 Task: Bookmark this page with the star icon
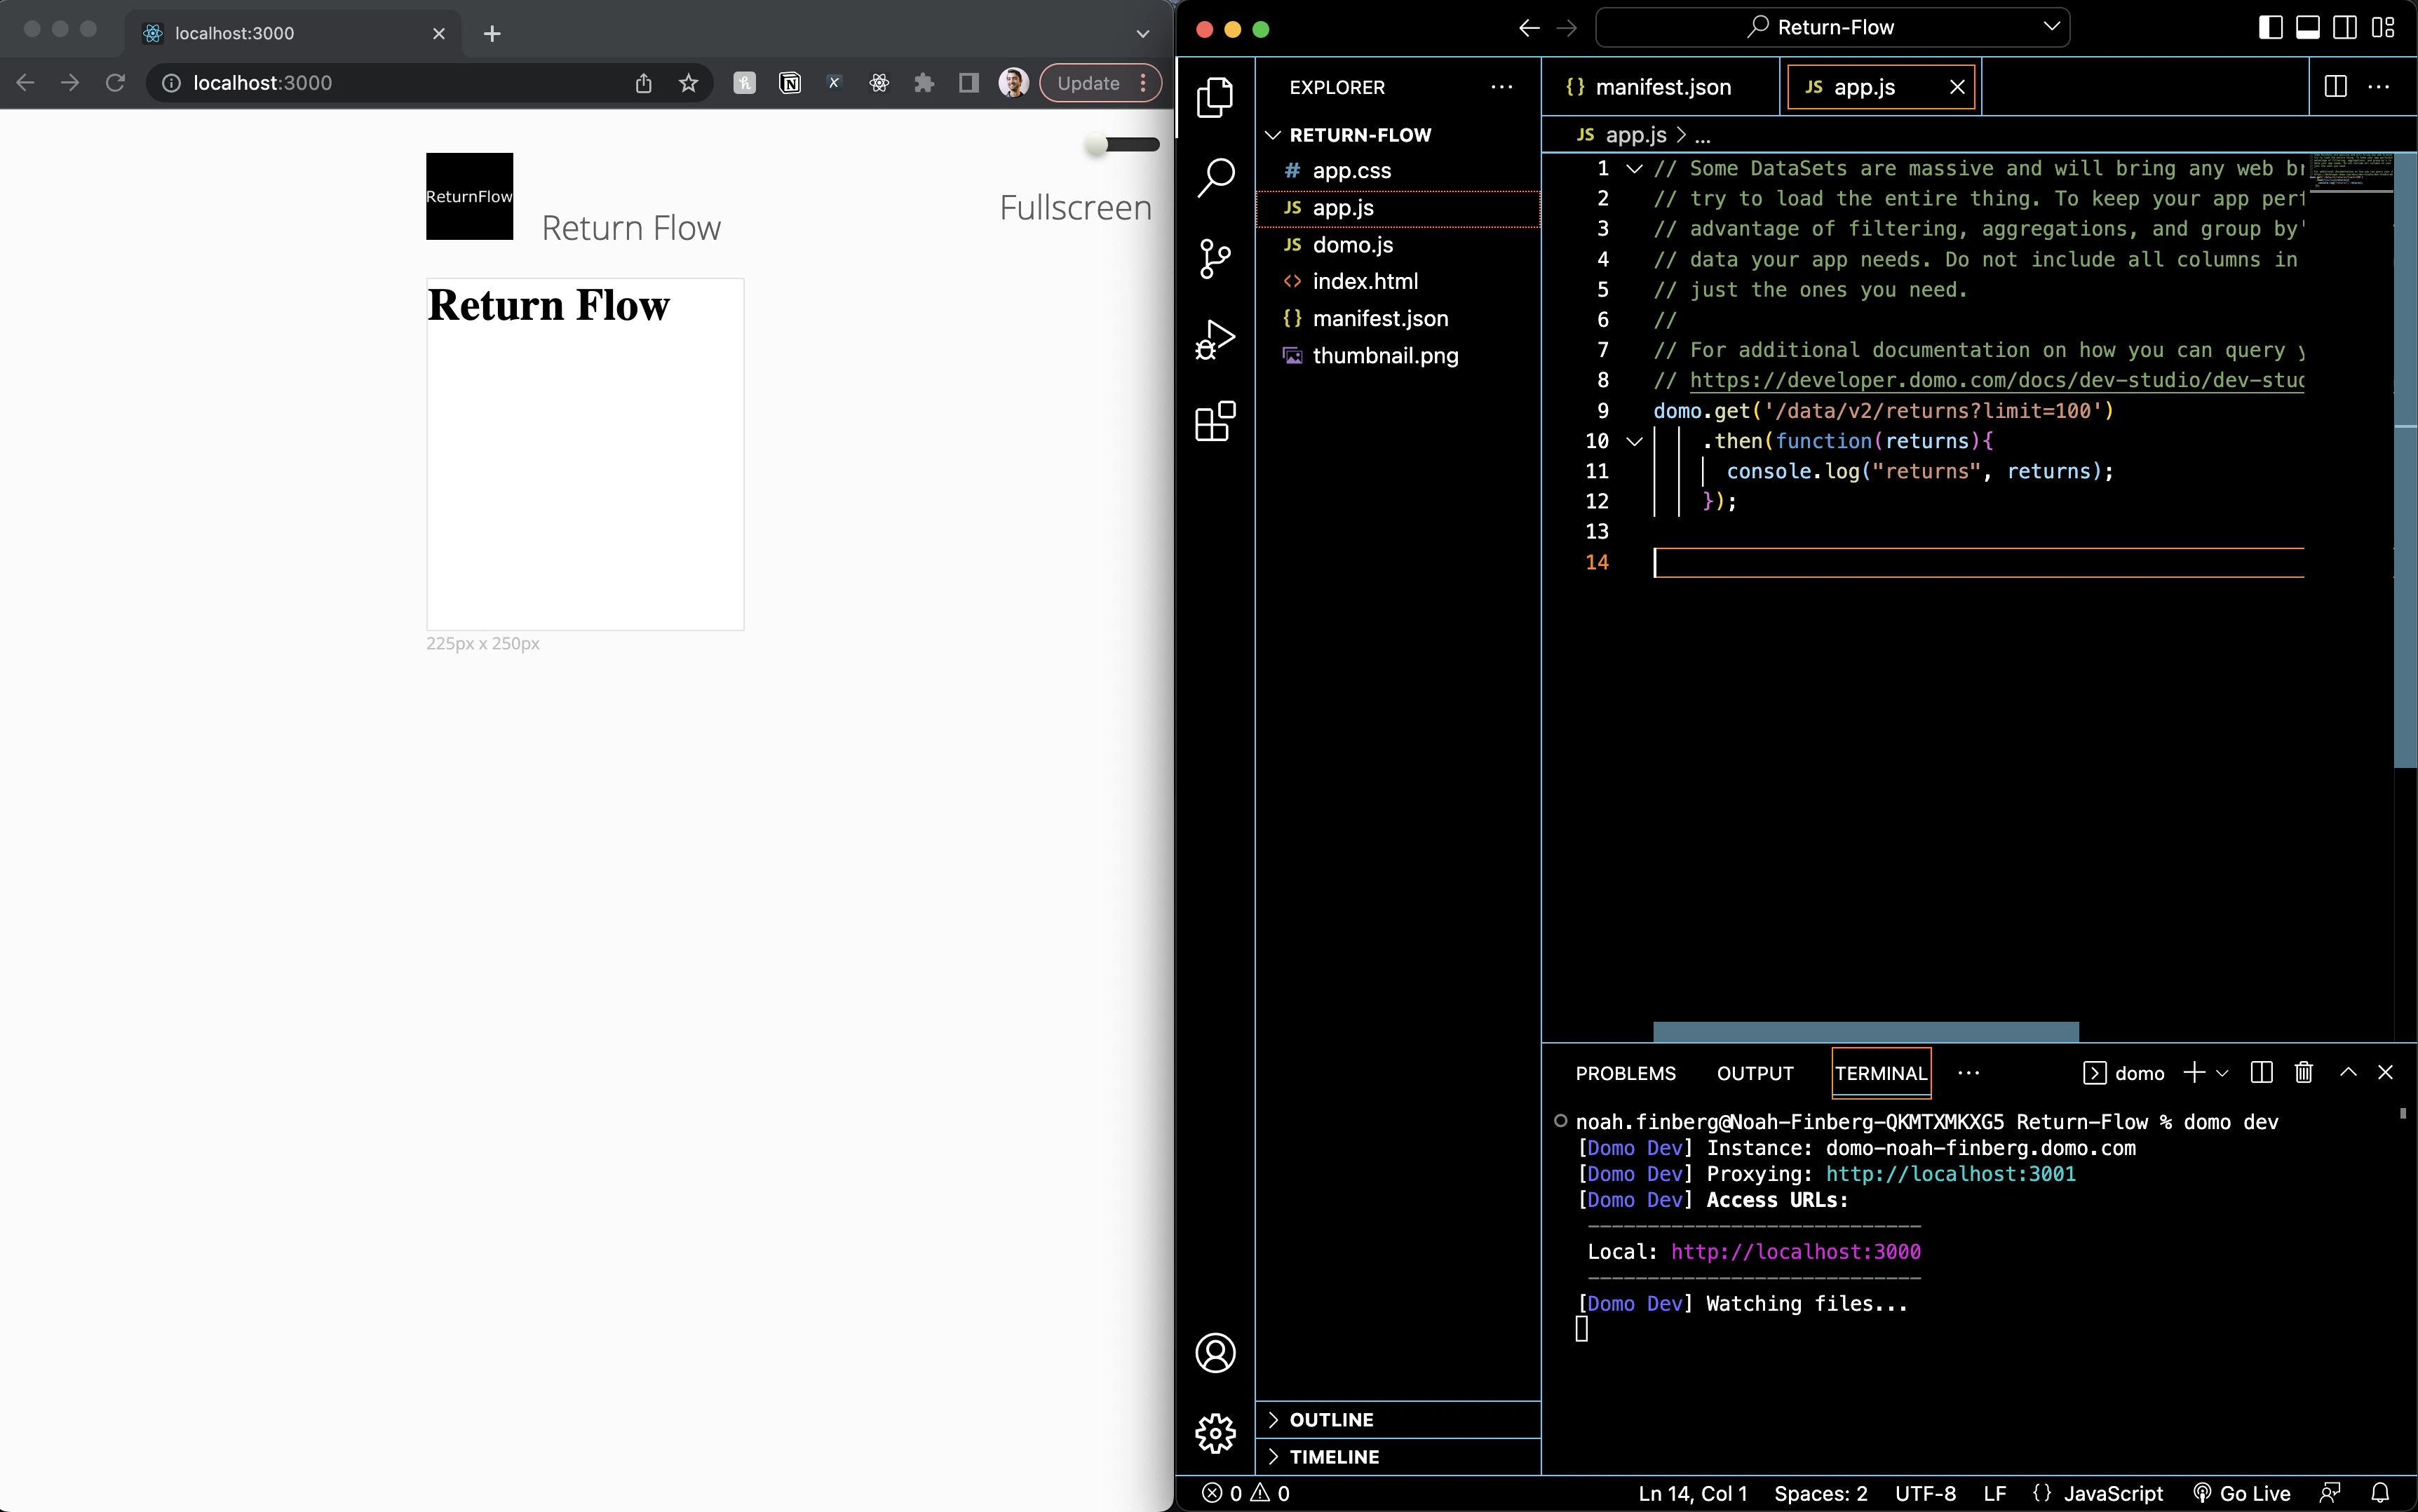click(x=688, y=83)
